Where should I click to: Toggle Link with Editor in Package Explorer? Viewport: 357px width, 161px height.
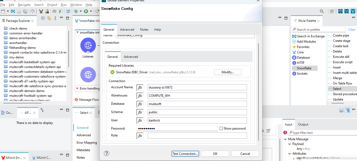pyautogui.click(x=49, y=18)
